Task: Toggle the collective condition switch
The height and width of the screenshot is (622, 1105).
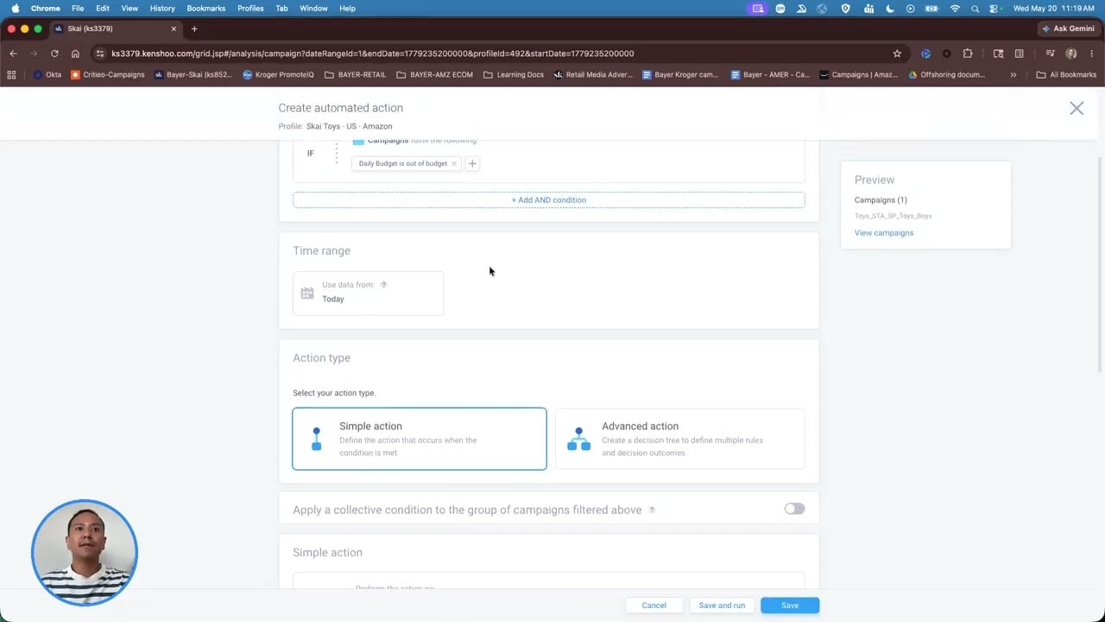Action: 794,509
